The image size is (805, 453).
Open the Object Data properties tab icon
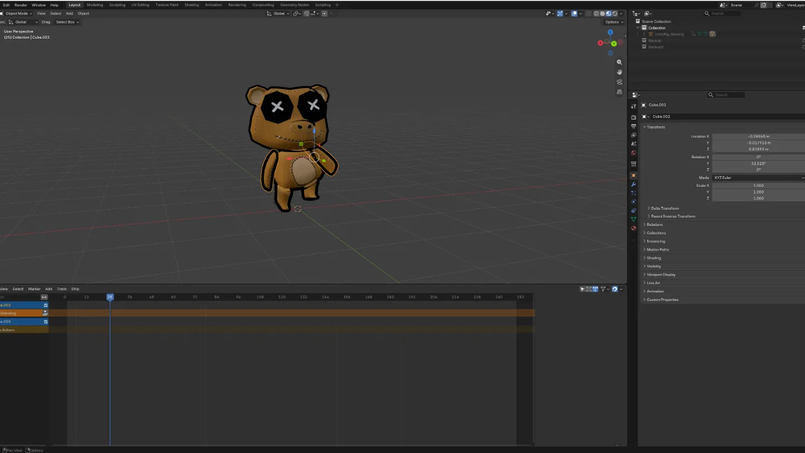point(633,219)
